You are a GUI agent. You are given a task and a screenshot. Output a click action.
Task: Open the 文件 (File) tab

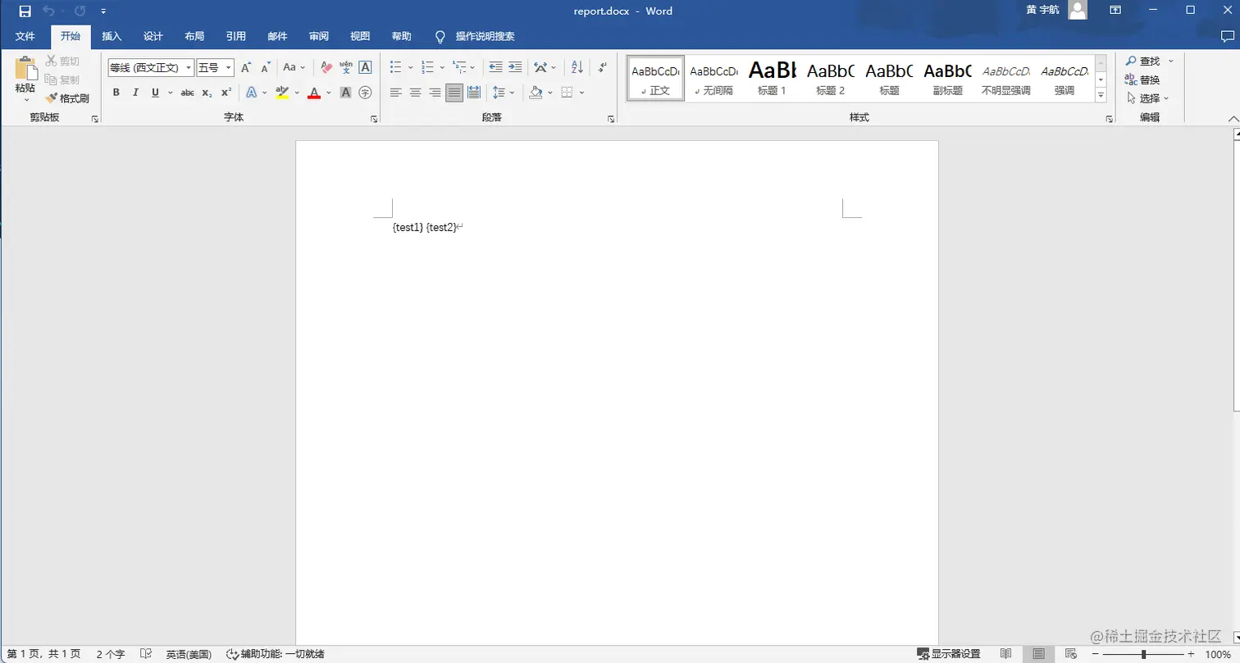tap(25, 36)
